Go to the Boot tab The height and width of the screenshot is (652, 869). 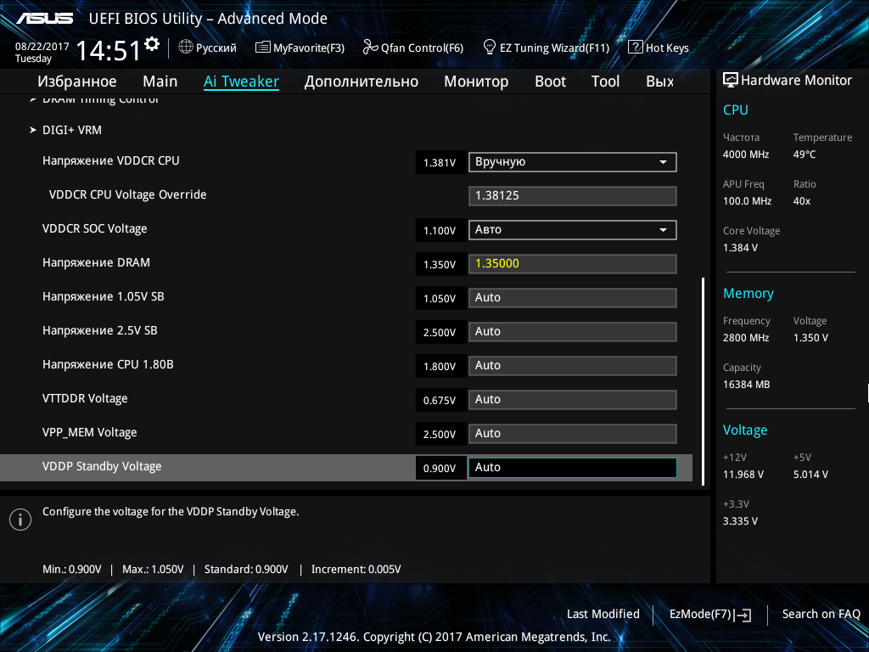[x=550, y=81]
